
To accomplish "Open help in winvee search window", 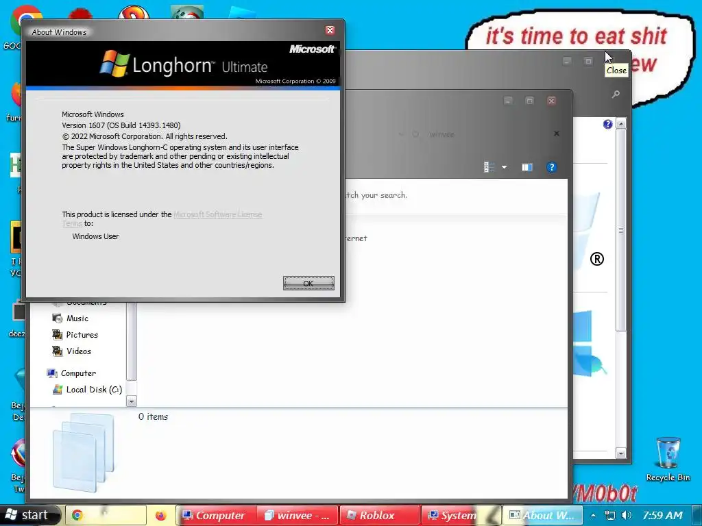I will click(552, 167).
